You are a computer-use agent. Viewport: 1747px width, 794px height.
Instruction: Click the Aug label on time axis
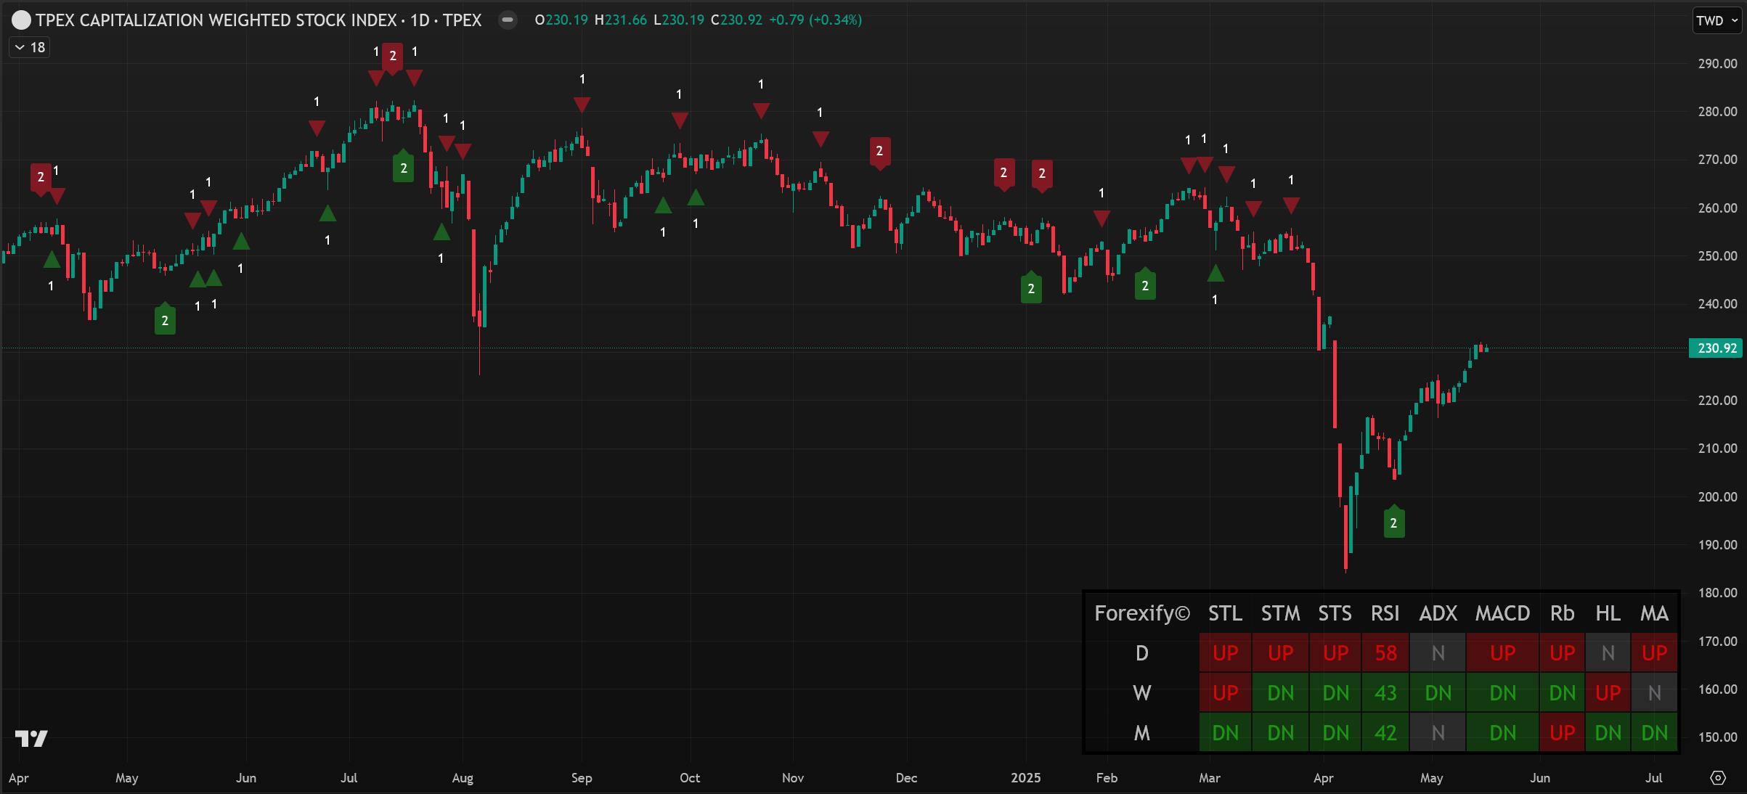[463, 778]
